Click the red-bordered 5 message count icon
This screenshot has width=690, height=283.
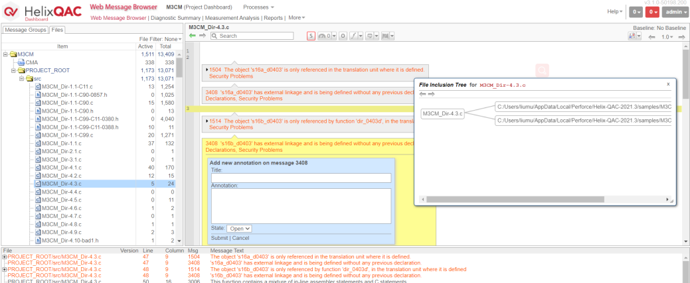click(311, 36)
